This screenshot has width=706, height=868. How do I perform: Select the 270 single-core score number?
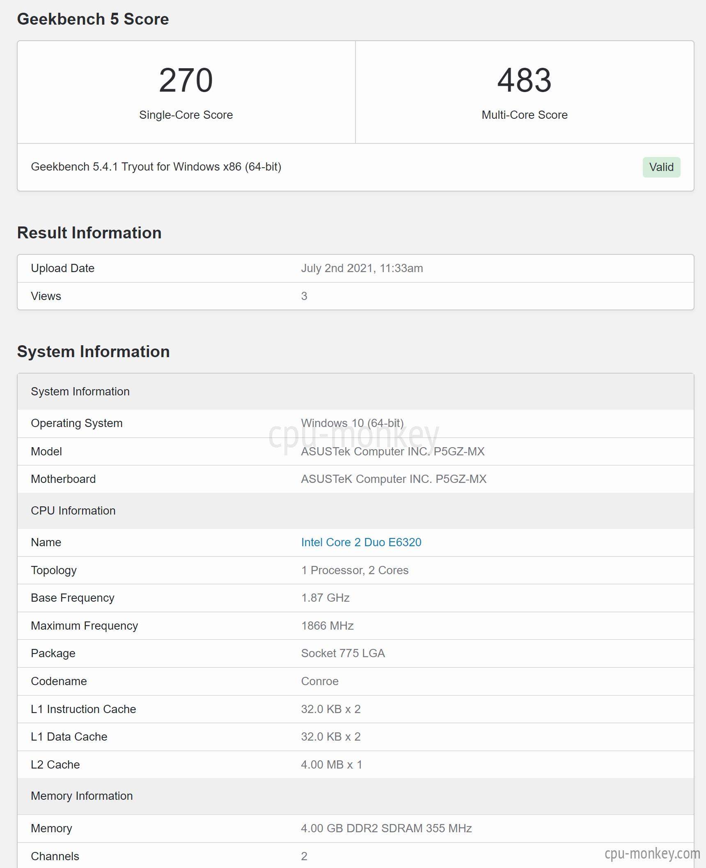coord(186,80)
